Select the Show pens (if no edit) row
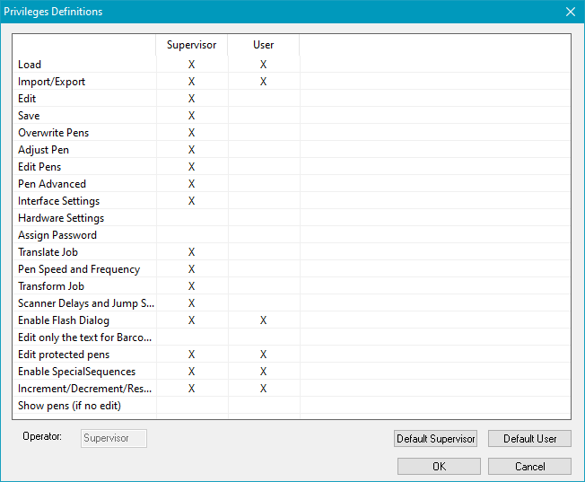Image resolution: width=585 pixels, height=482 pixels. pos(69,406)
